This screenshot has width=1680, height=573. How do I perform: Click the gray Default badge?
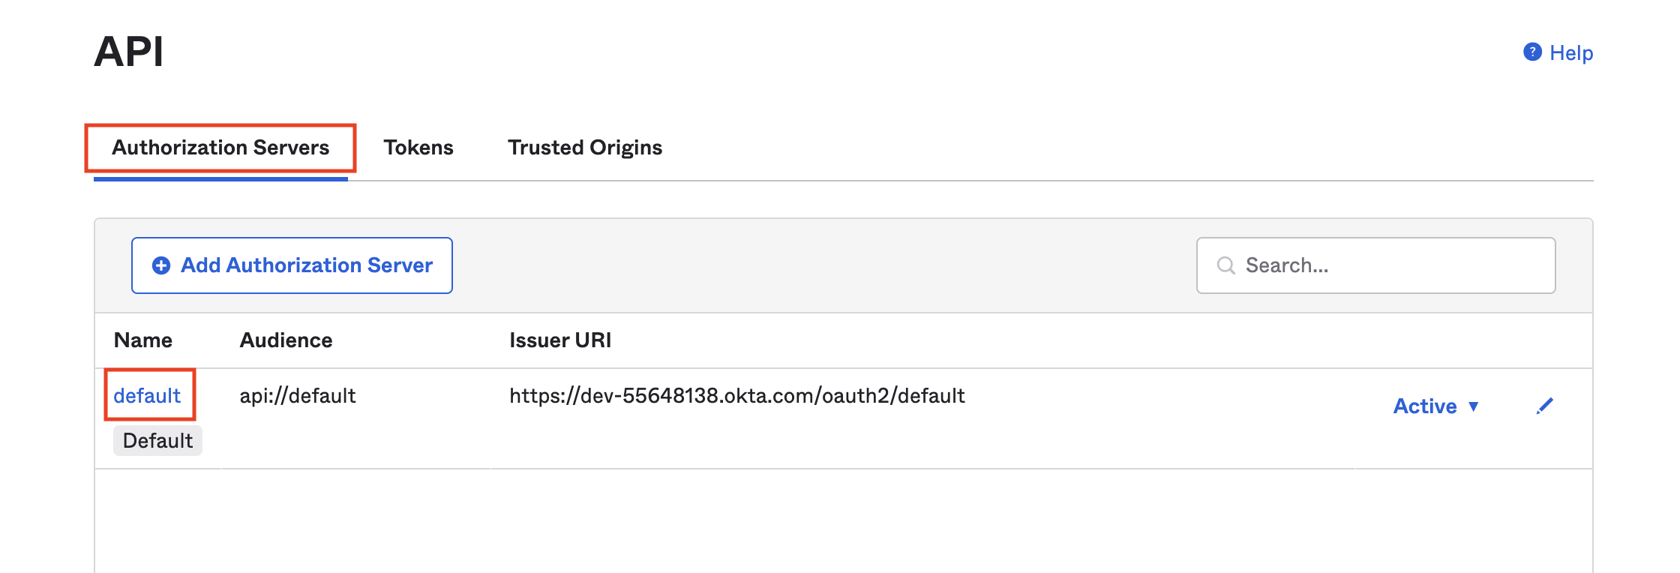coord(157,440)
